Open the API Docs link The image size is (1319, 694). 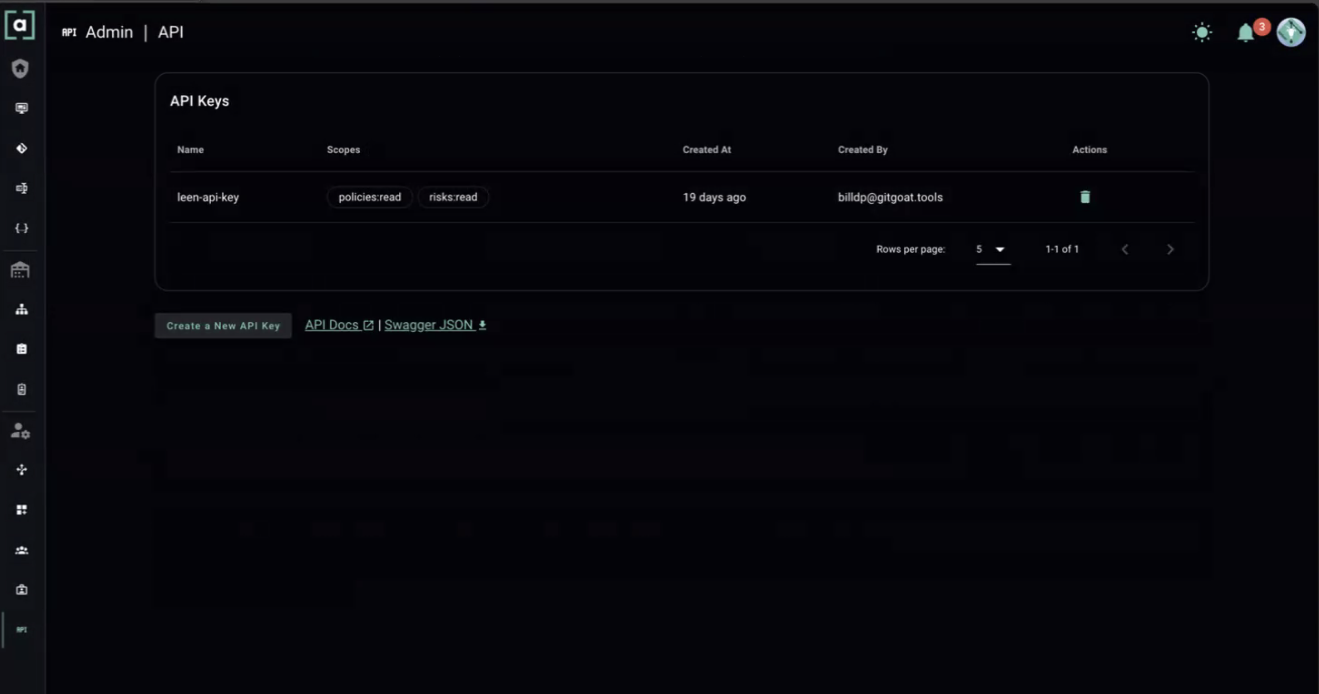339,325
